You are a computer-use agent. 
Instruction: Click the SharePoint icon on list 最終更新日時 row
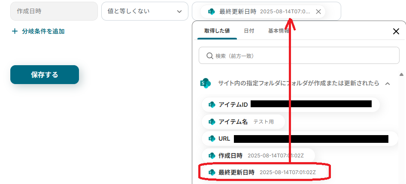212,172
